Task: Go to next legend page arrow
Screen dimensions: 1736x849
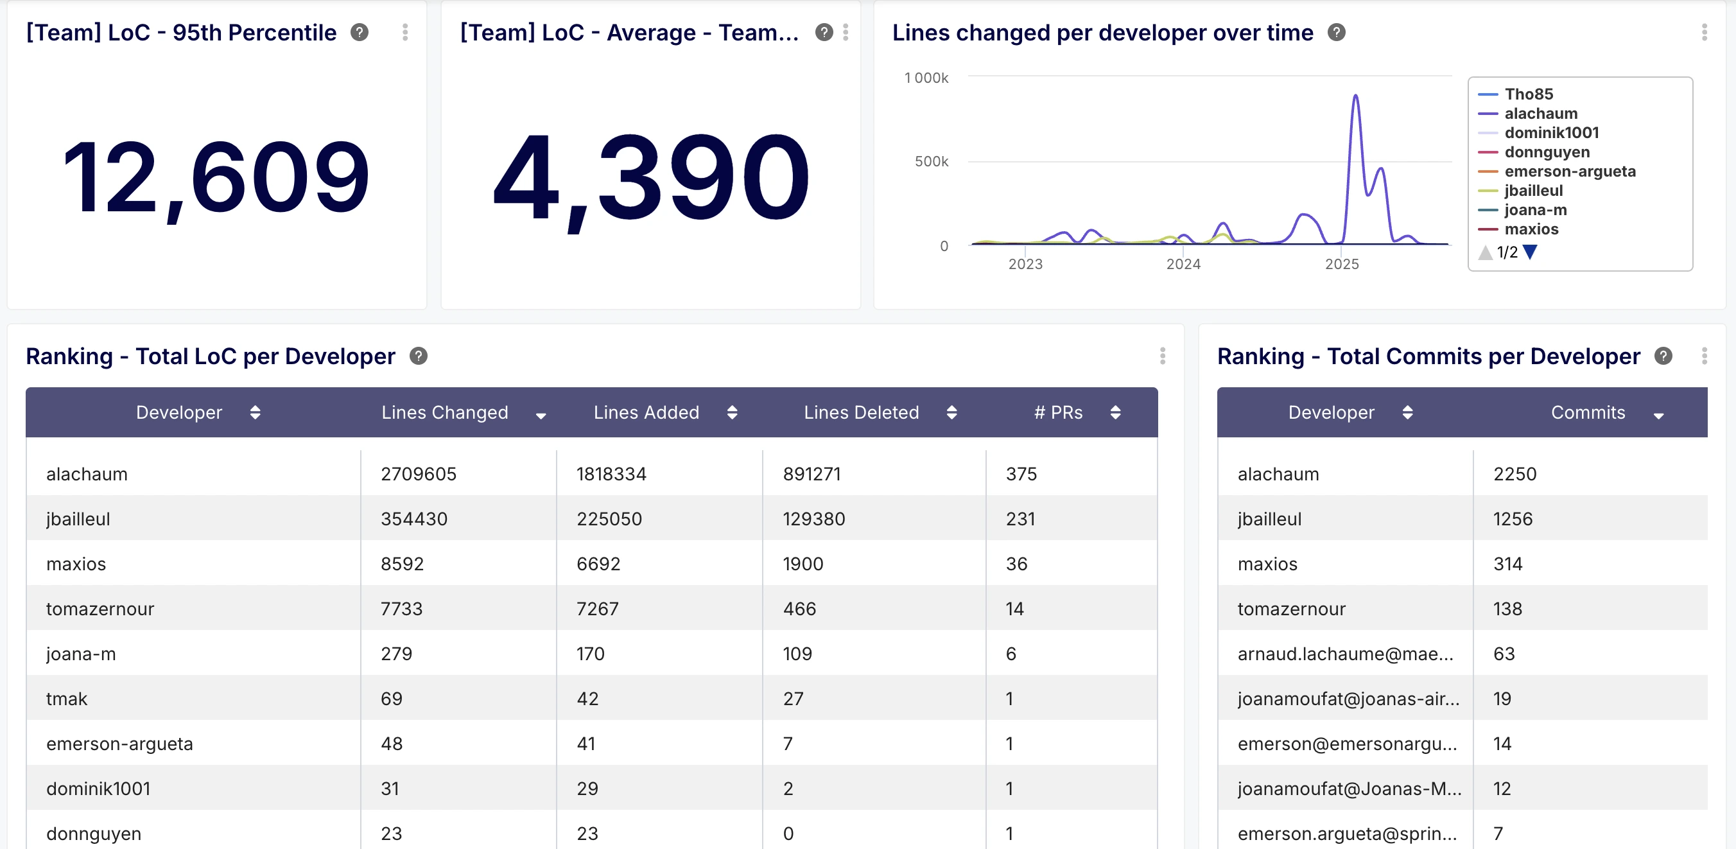Action: pos(1530,252)
